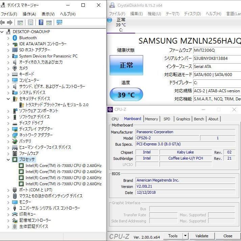Click the CrystalDiskInfo title bar app icon

pos(112,5)
